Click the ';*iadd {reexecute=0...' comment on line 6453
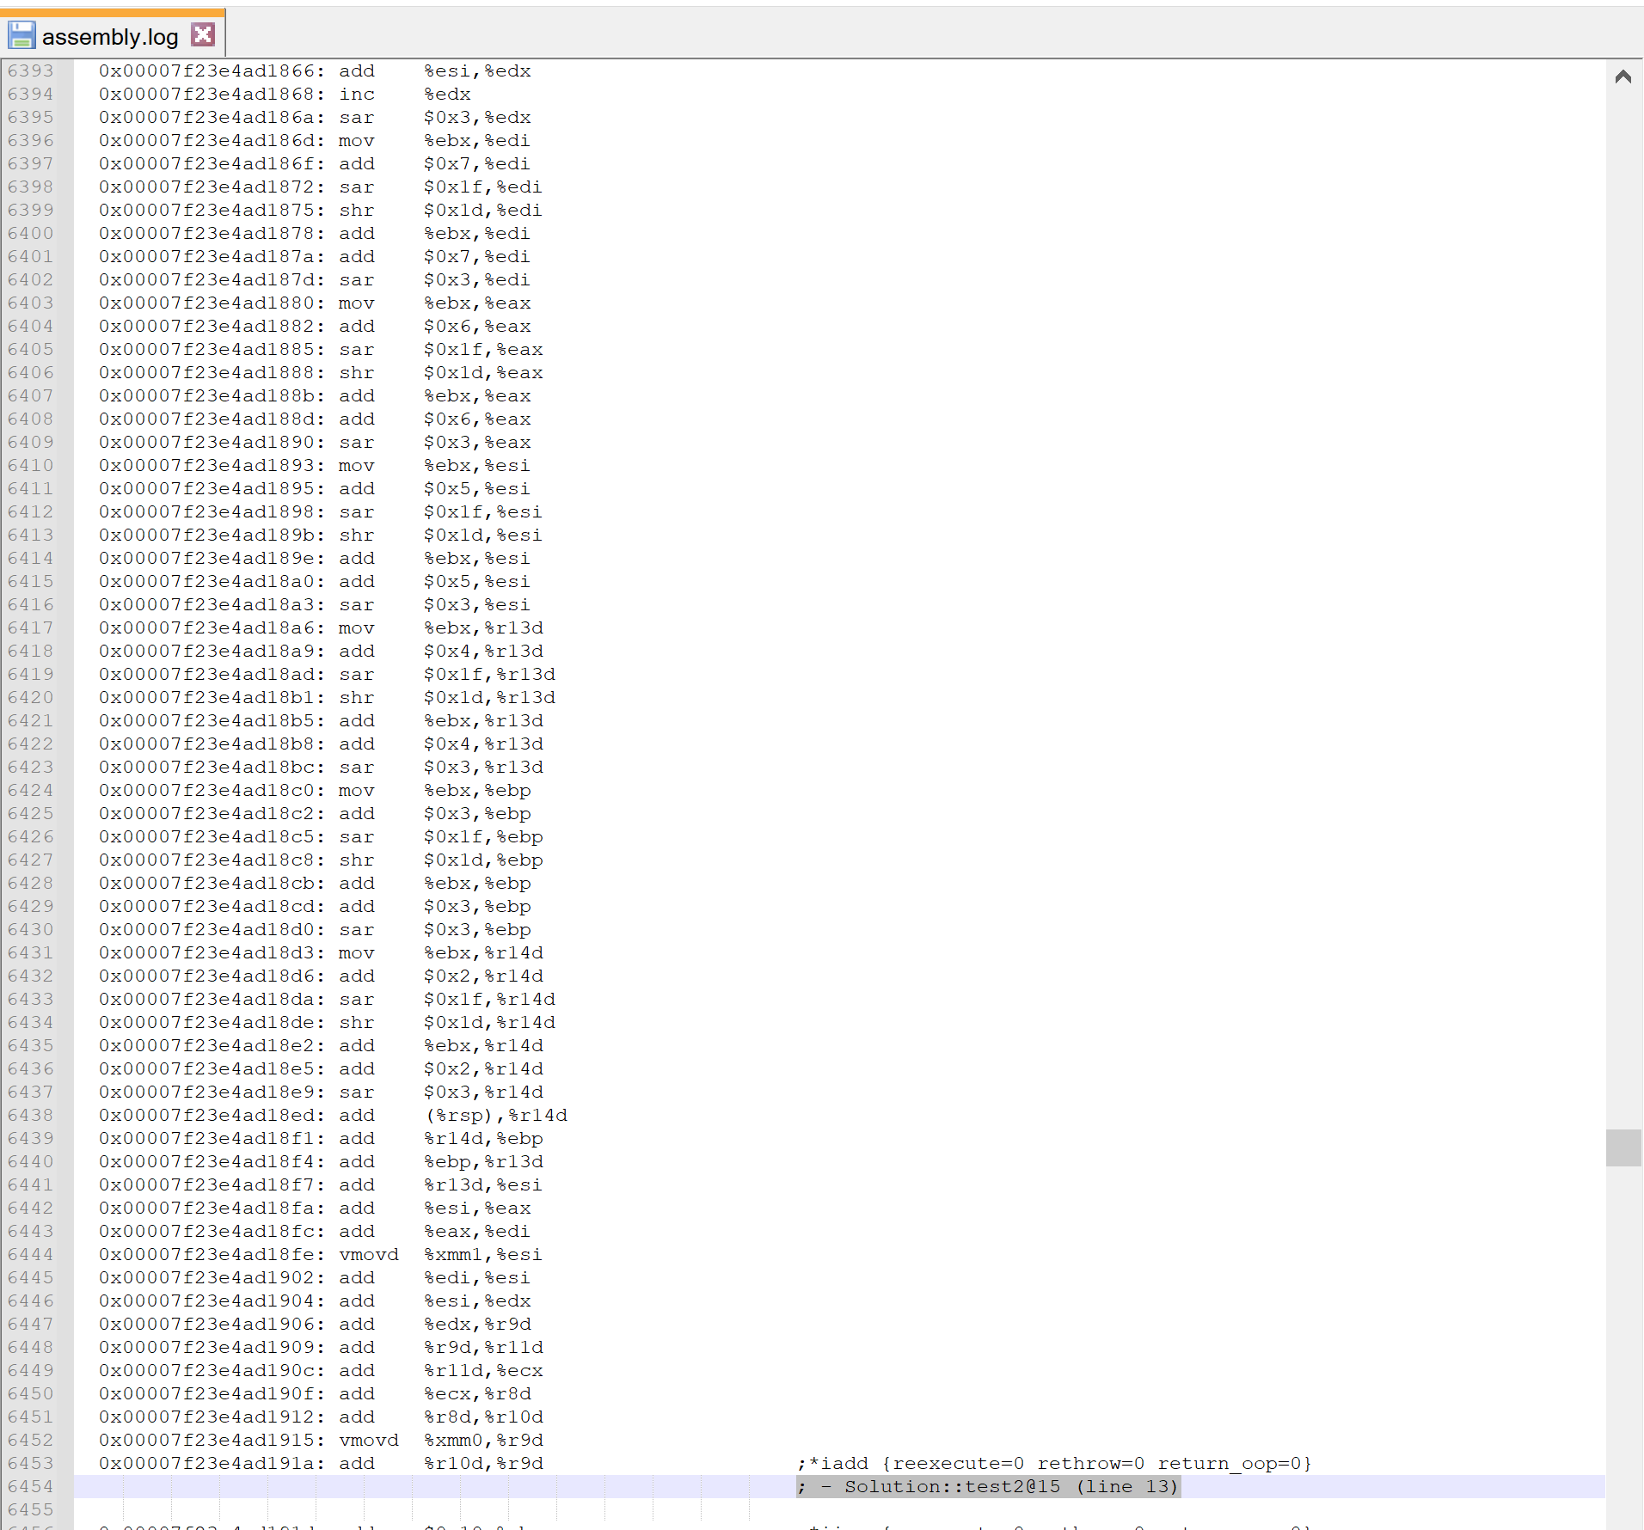This screenshot has height=1530, width=1644. [x=1054, y=1463]
